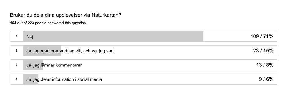This screenshot has width=288, height=102.
Task: Click the '9 / 6%' result value
Action: click(x=266, y=79)
